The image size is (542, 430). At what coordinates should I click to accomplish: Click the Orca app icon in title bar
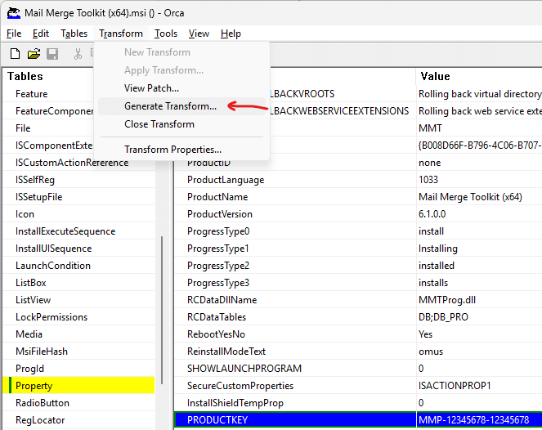pyautogui.click(x=14, y=13)
